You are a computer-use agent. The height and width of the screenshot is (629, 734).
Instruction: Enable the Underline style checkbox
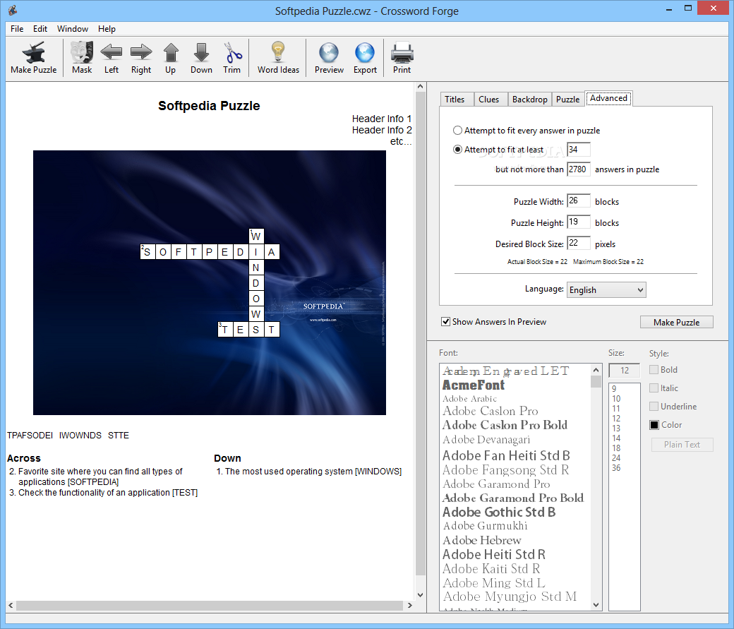[x=654, y=406]
